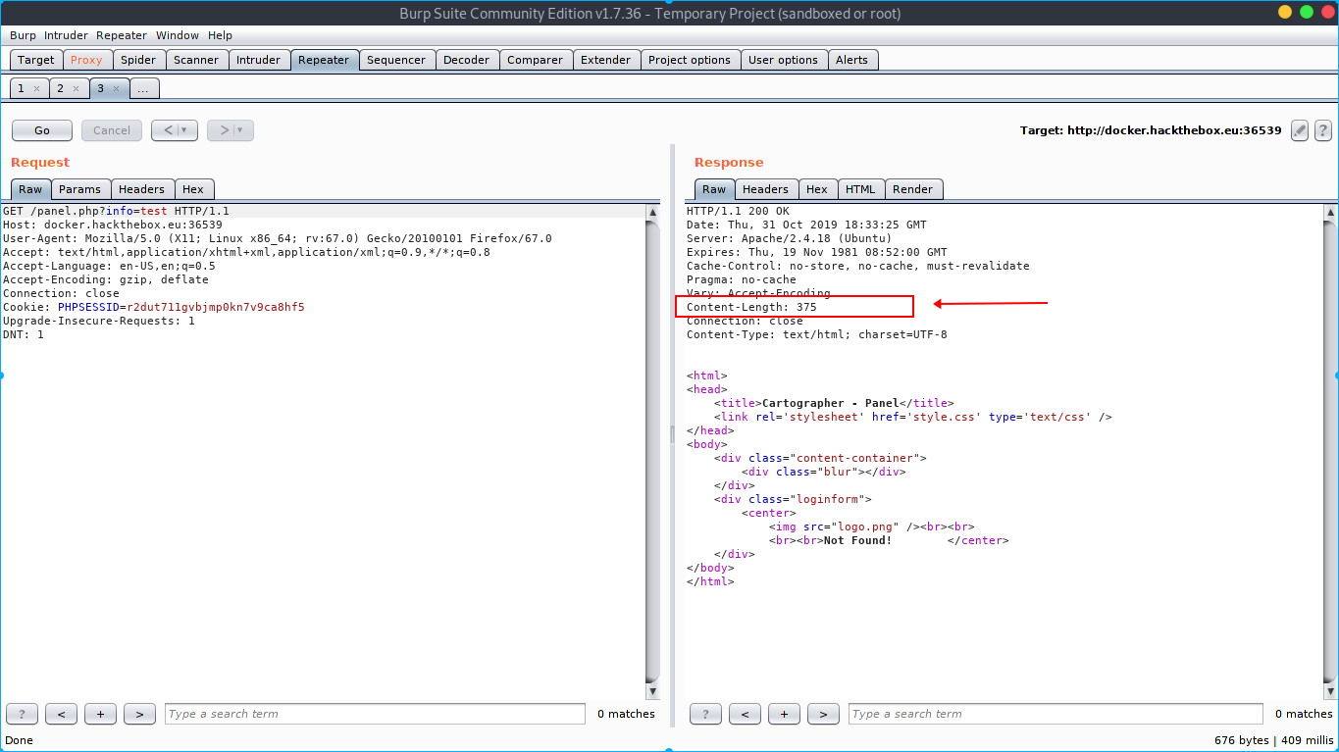
Task: Click request search help '?' button
Action: click(x=22, y=714)
